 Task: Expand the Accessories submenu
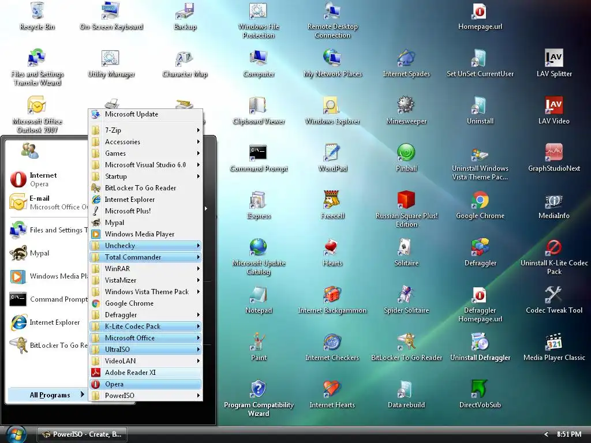coord(145,142)
